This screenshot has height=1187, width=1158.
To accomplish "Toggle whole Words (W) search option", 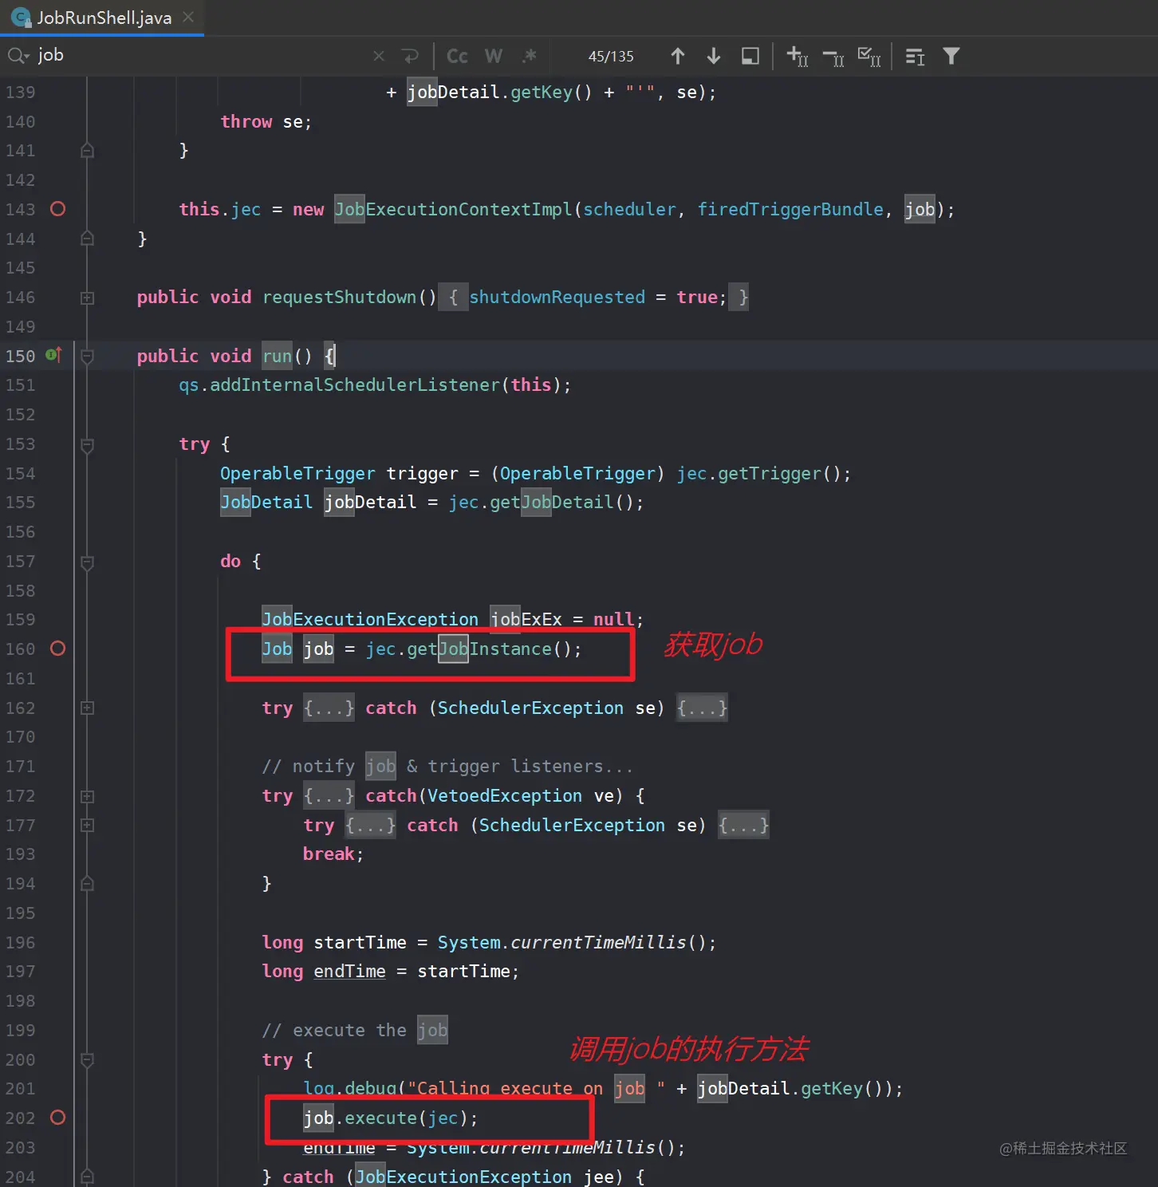I will click(x=494, y=56).
